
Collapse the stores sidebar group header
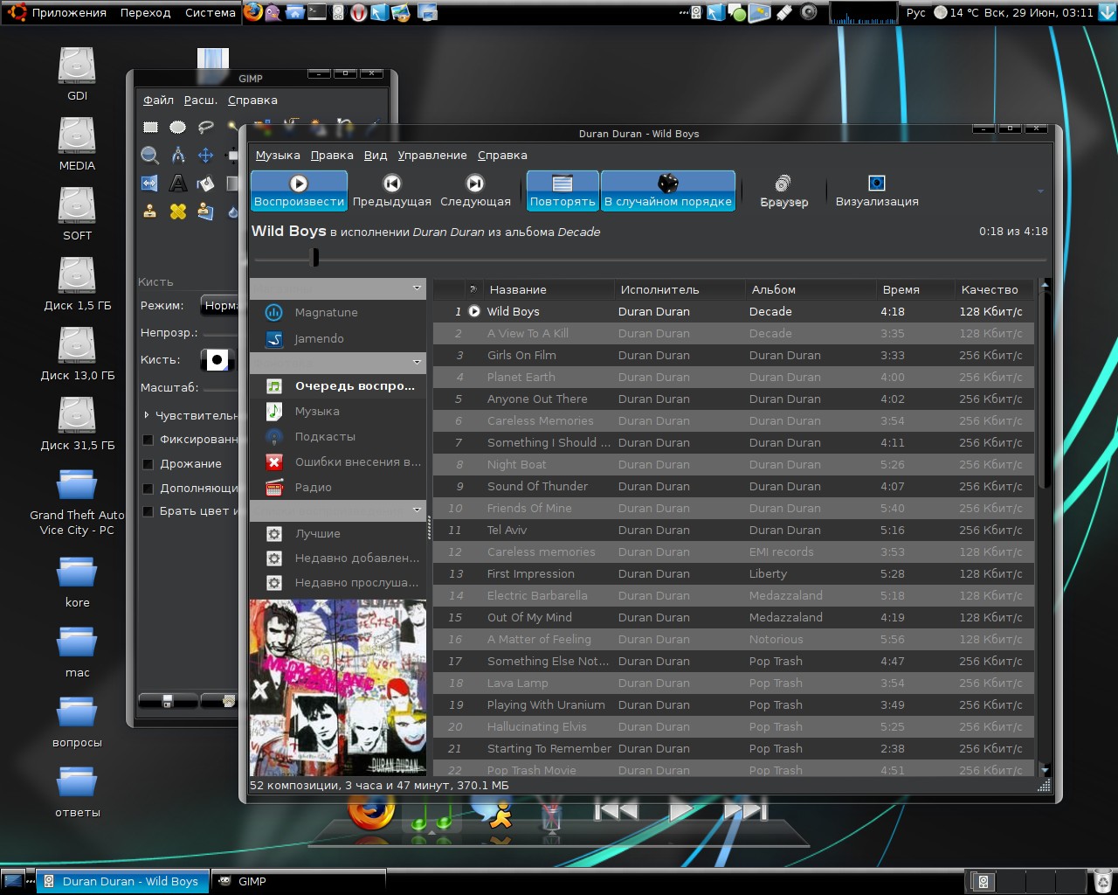pyautogui.click(x=338, y=288)
